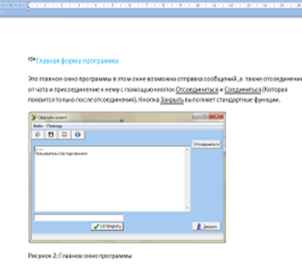Click the message input field above Отправить

pyautogui.click(x=79, y=218)
